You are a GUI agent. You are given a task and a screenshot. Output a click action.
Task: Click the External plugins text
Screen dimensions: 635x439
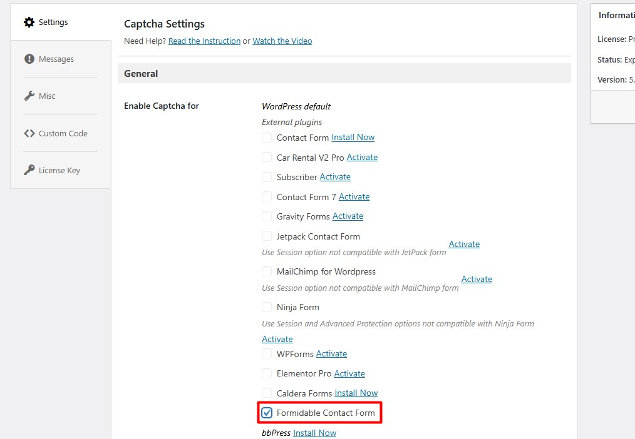[x=292, y=122]
